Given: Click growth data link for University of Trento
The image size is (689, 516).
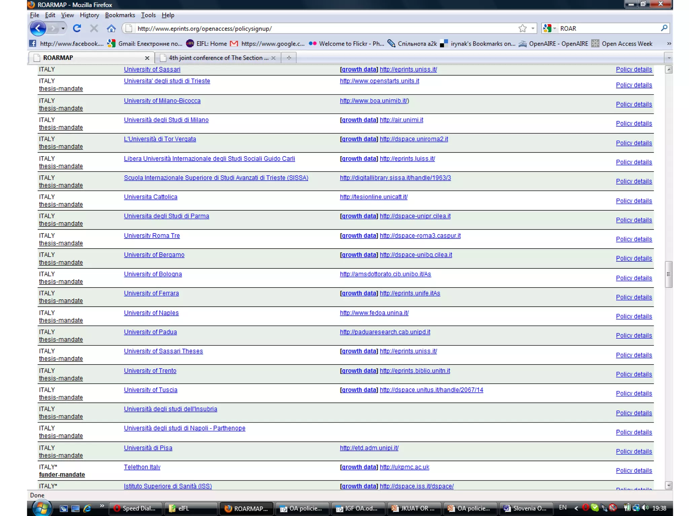Looking at the screenshot, I should point(359,371).
